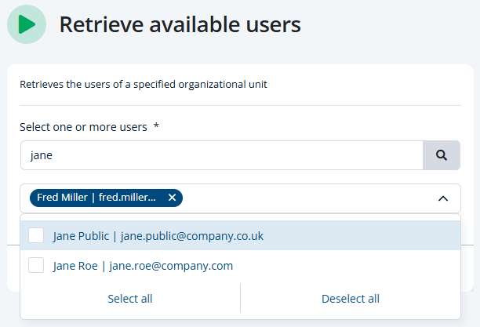This screenshot has height=327, width=480.
Task: Select 'Jane Public | jane.public@company.co.uk' entry
Action: (x=240, y=235)
